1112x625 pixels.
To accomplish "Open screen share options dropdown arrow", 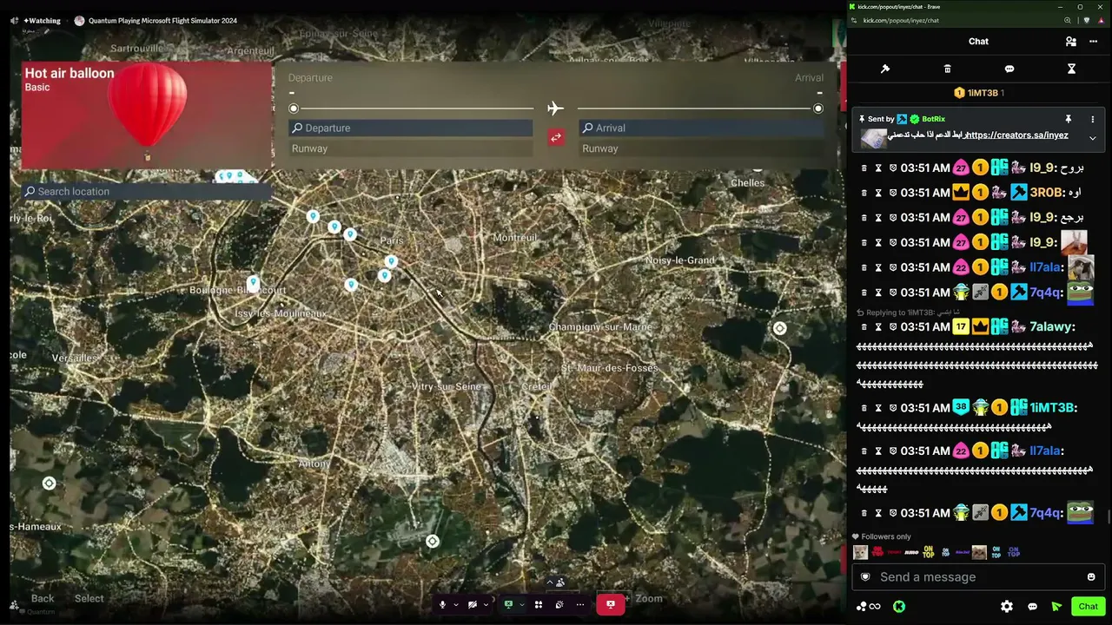I will tap(521, 605).
